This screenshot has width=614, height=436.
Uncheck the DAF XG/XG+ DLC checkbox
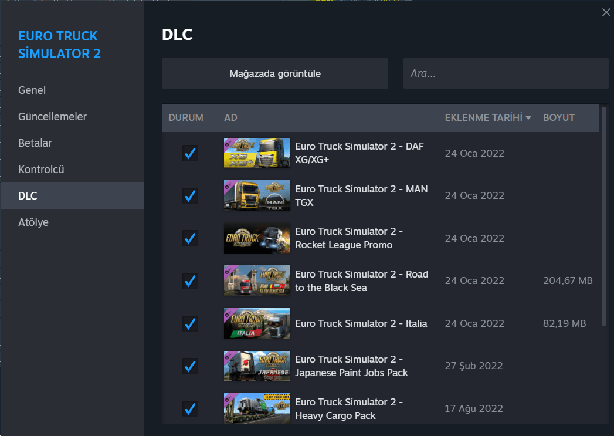click(191, 153)
